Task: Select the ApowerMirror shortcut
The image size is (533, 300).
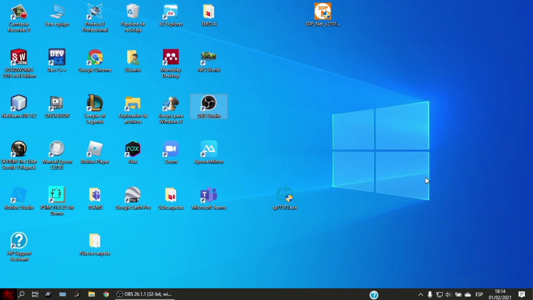Action: pyautogui.click(x=209, y=153)
